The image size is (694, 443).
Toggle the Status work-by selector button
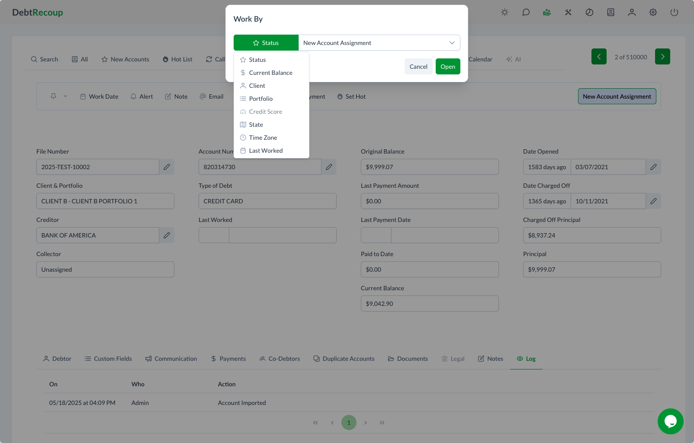pos(266,43)
